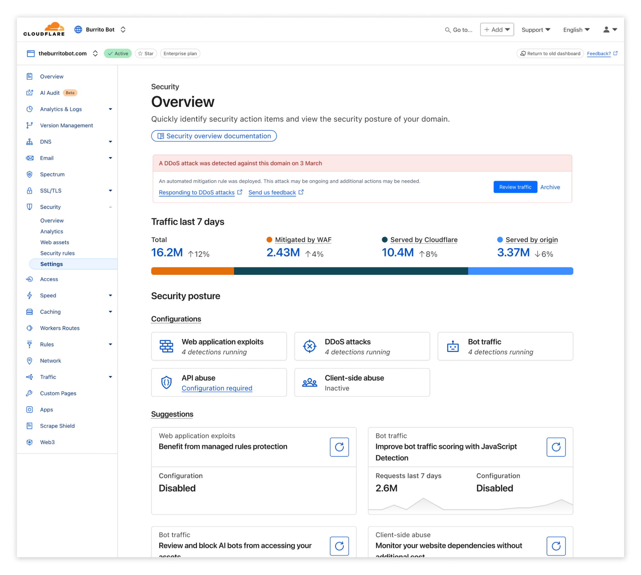Toggle the Star button for the domain

pyautogui.click(x=146, y=54)
